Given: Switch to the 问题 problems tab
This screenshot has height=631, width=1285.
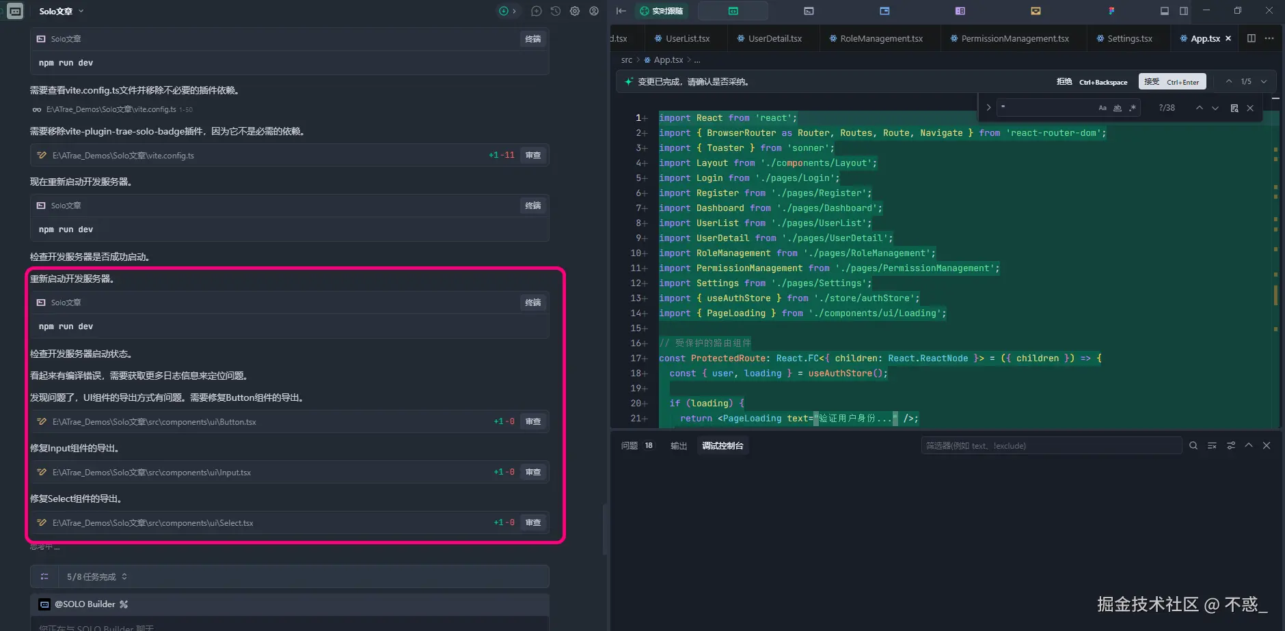Looking at the screenshot, I should pos(630,445).
